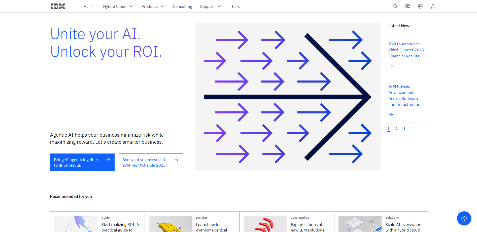Launch the floating AI assistant button
This screenshot has height=232, width=477.
(464, 218)
